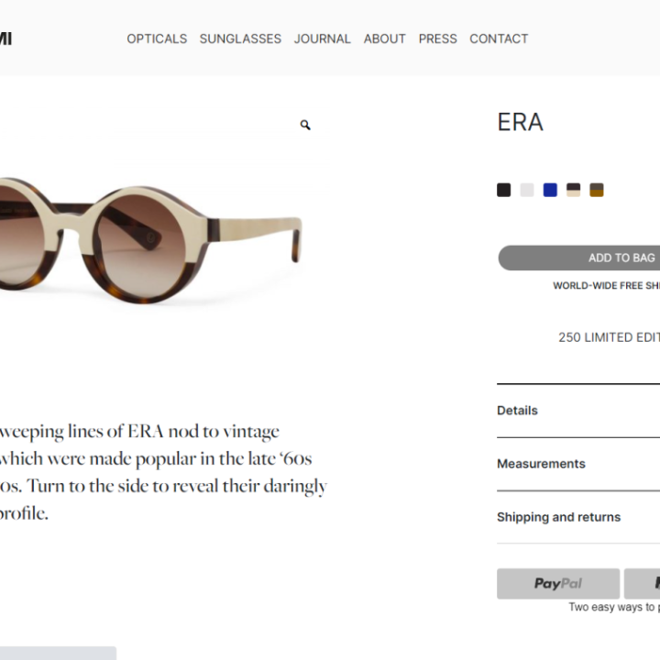
Task: Pick the blue color swatch
Action: click(x=550, y=190)
